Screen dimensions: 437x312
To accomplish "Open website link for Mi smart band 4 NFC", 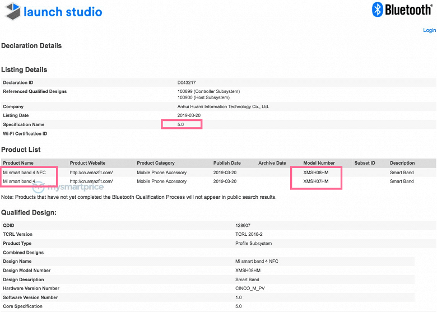I will click(x=91, y=173).
